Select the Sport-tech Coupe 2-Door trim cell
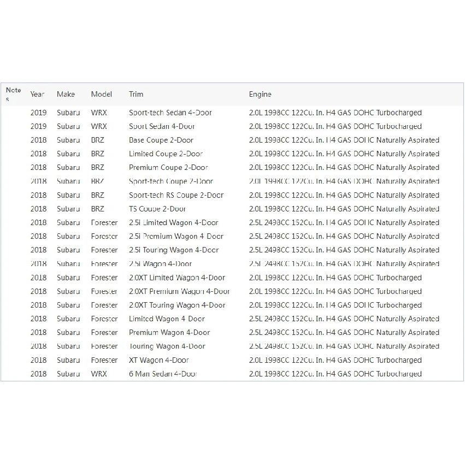This screenshot has height=465, width=465. pos(171,181)
